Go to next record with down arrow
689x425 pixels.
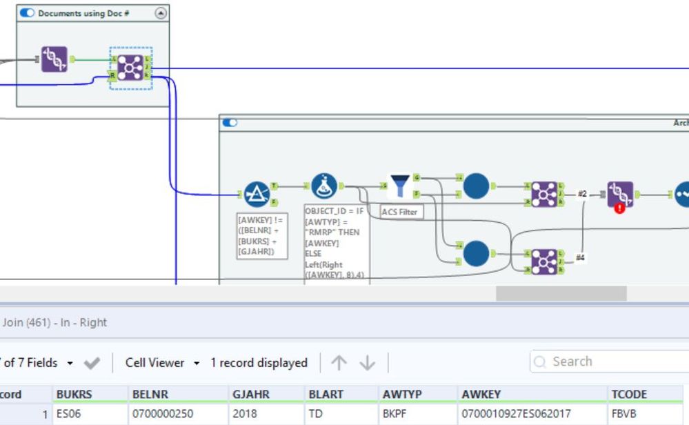point(368,363)
